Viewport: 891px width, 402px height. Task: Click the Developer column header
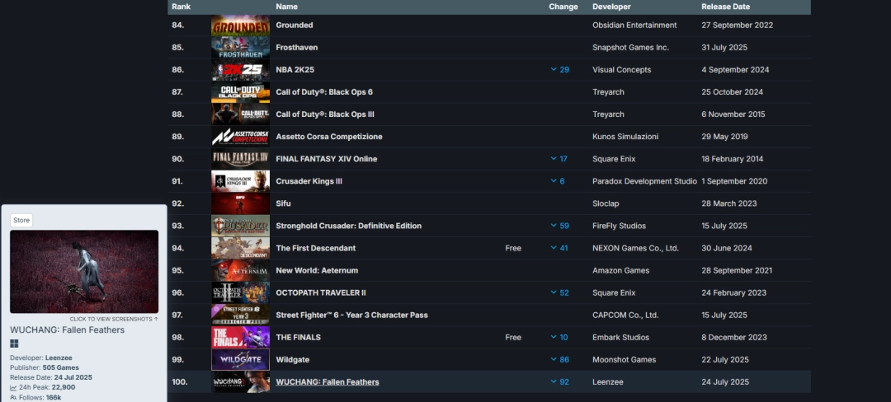[x=611, y=7]
